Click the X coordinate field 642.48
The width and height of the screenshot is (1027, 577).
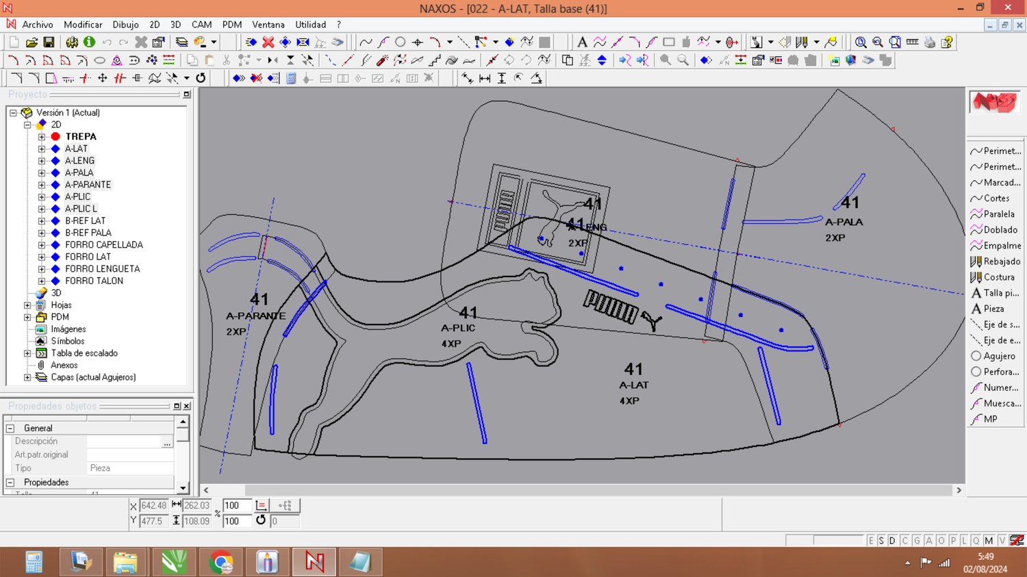[153, 506]
